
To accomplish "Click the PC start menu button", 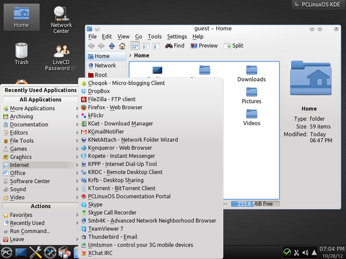I will (6, 253).
